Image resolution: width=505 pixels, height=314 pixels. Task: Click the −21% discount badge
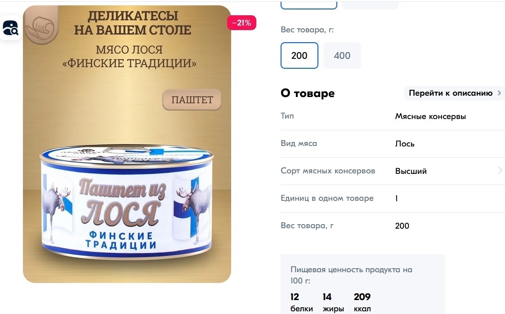click(x=241, y=23)
